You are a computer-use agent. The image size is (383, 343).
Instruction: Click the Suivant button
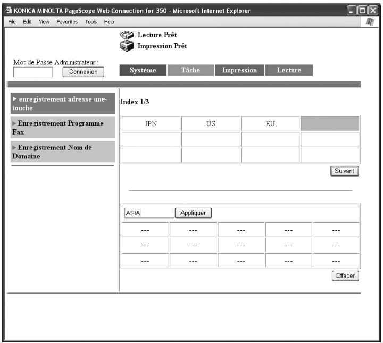coord(344,171)
